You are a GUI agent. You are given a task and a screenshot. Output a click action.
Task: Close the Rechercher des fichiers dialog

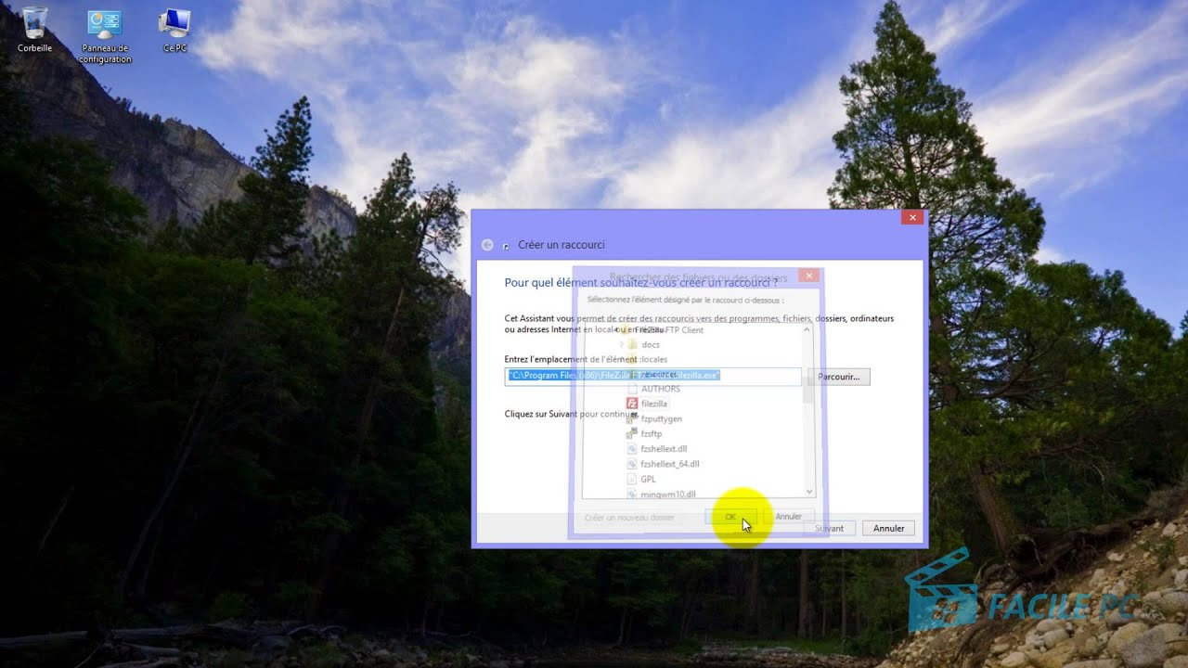coord(808,276)
